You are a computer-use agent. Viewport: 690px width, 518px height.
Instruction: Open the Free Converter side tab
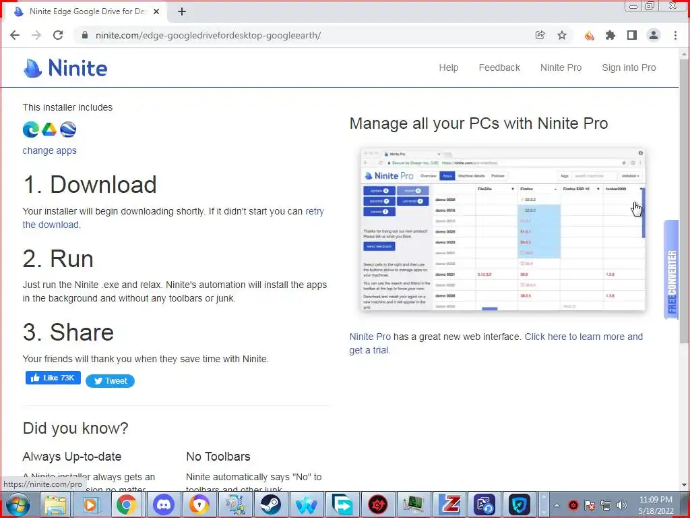click(x=671, y=270)
